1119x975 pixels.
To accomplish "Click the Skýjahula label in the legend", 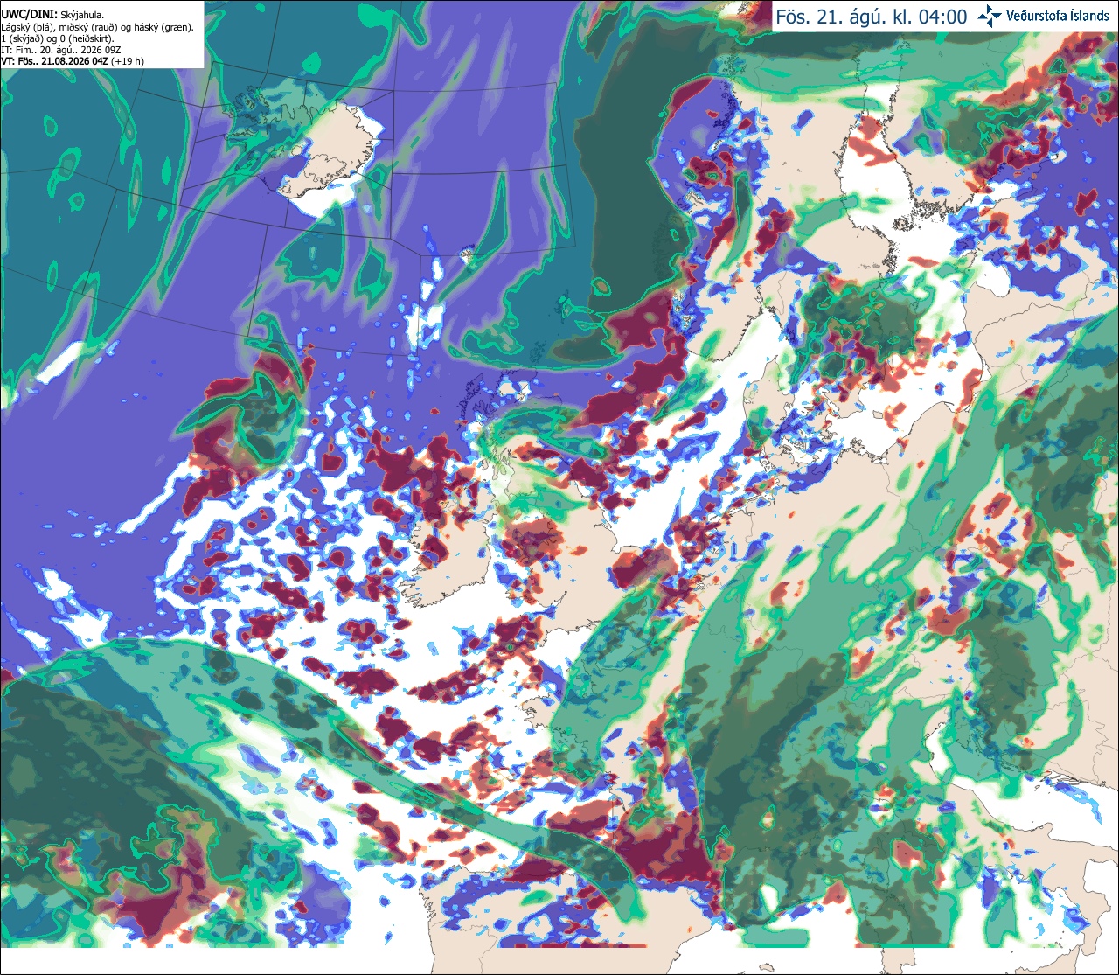I will click(x=82, y=14).
